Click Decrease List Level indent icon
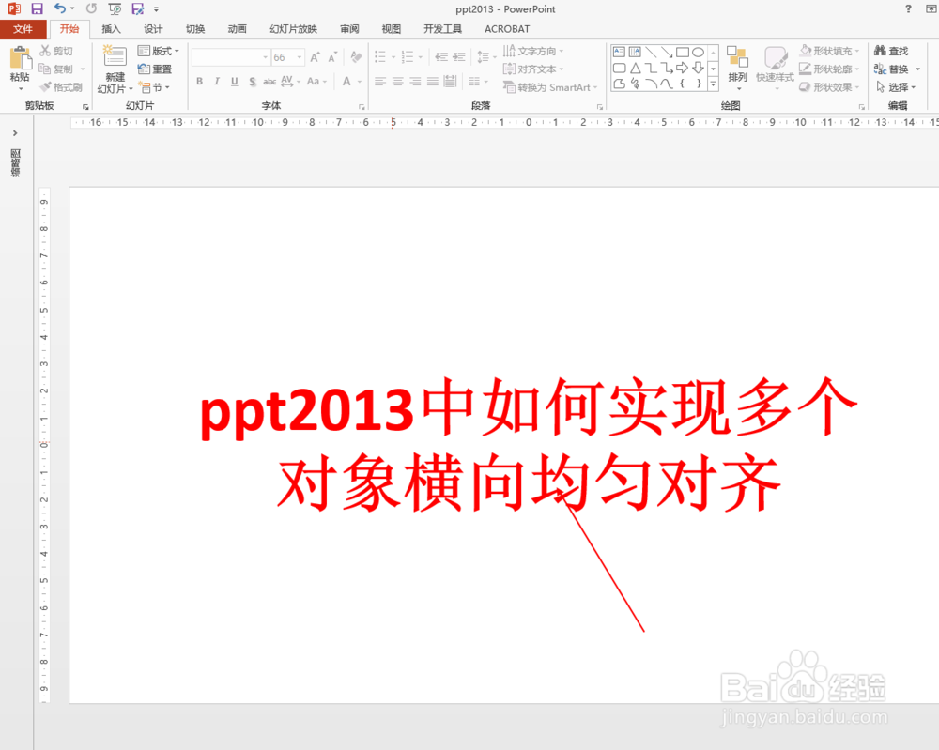This screenshot has width=939, height=750. [x=441, y=57]
